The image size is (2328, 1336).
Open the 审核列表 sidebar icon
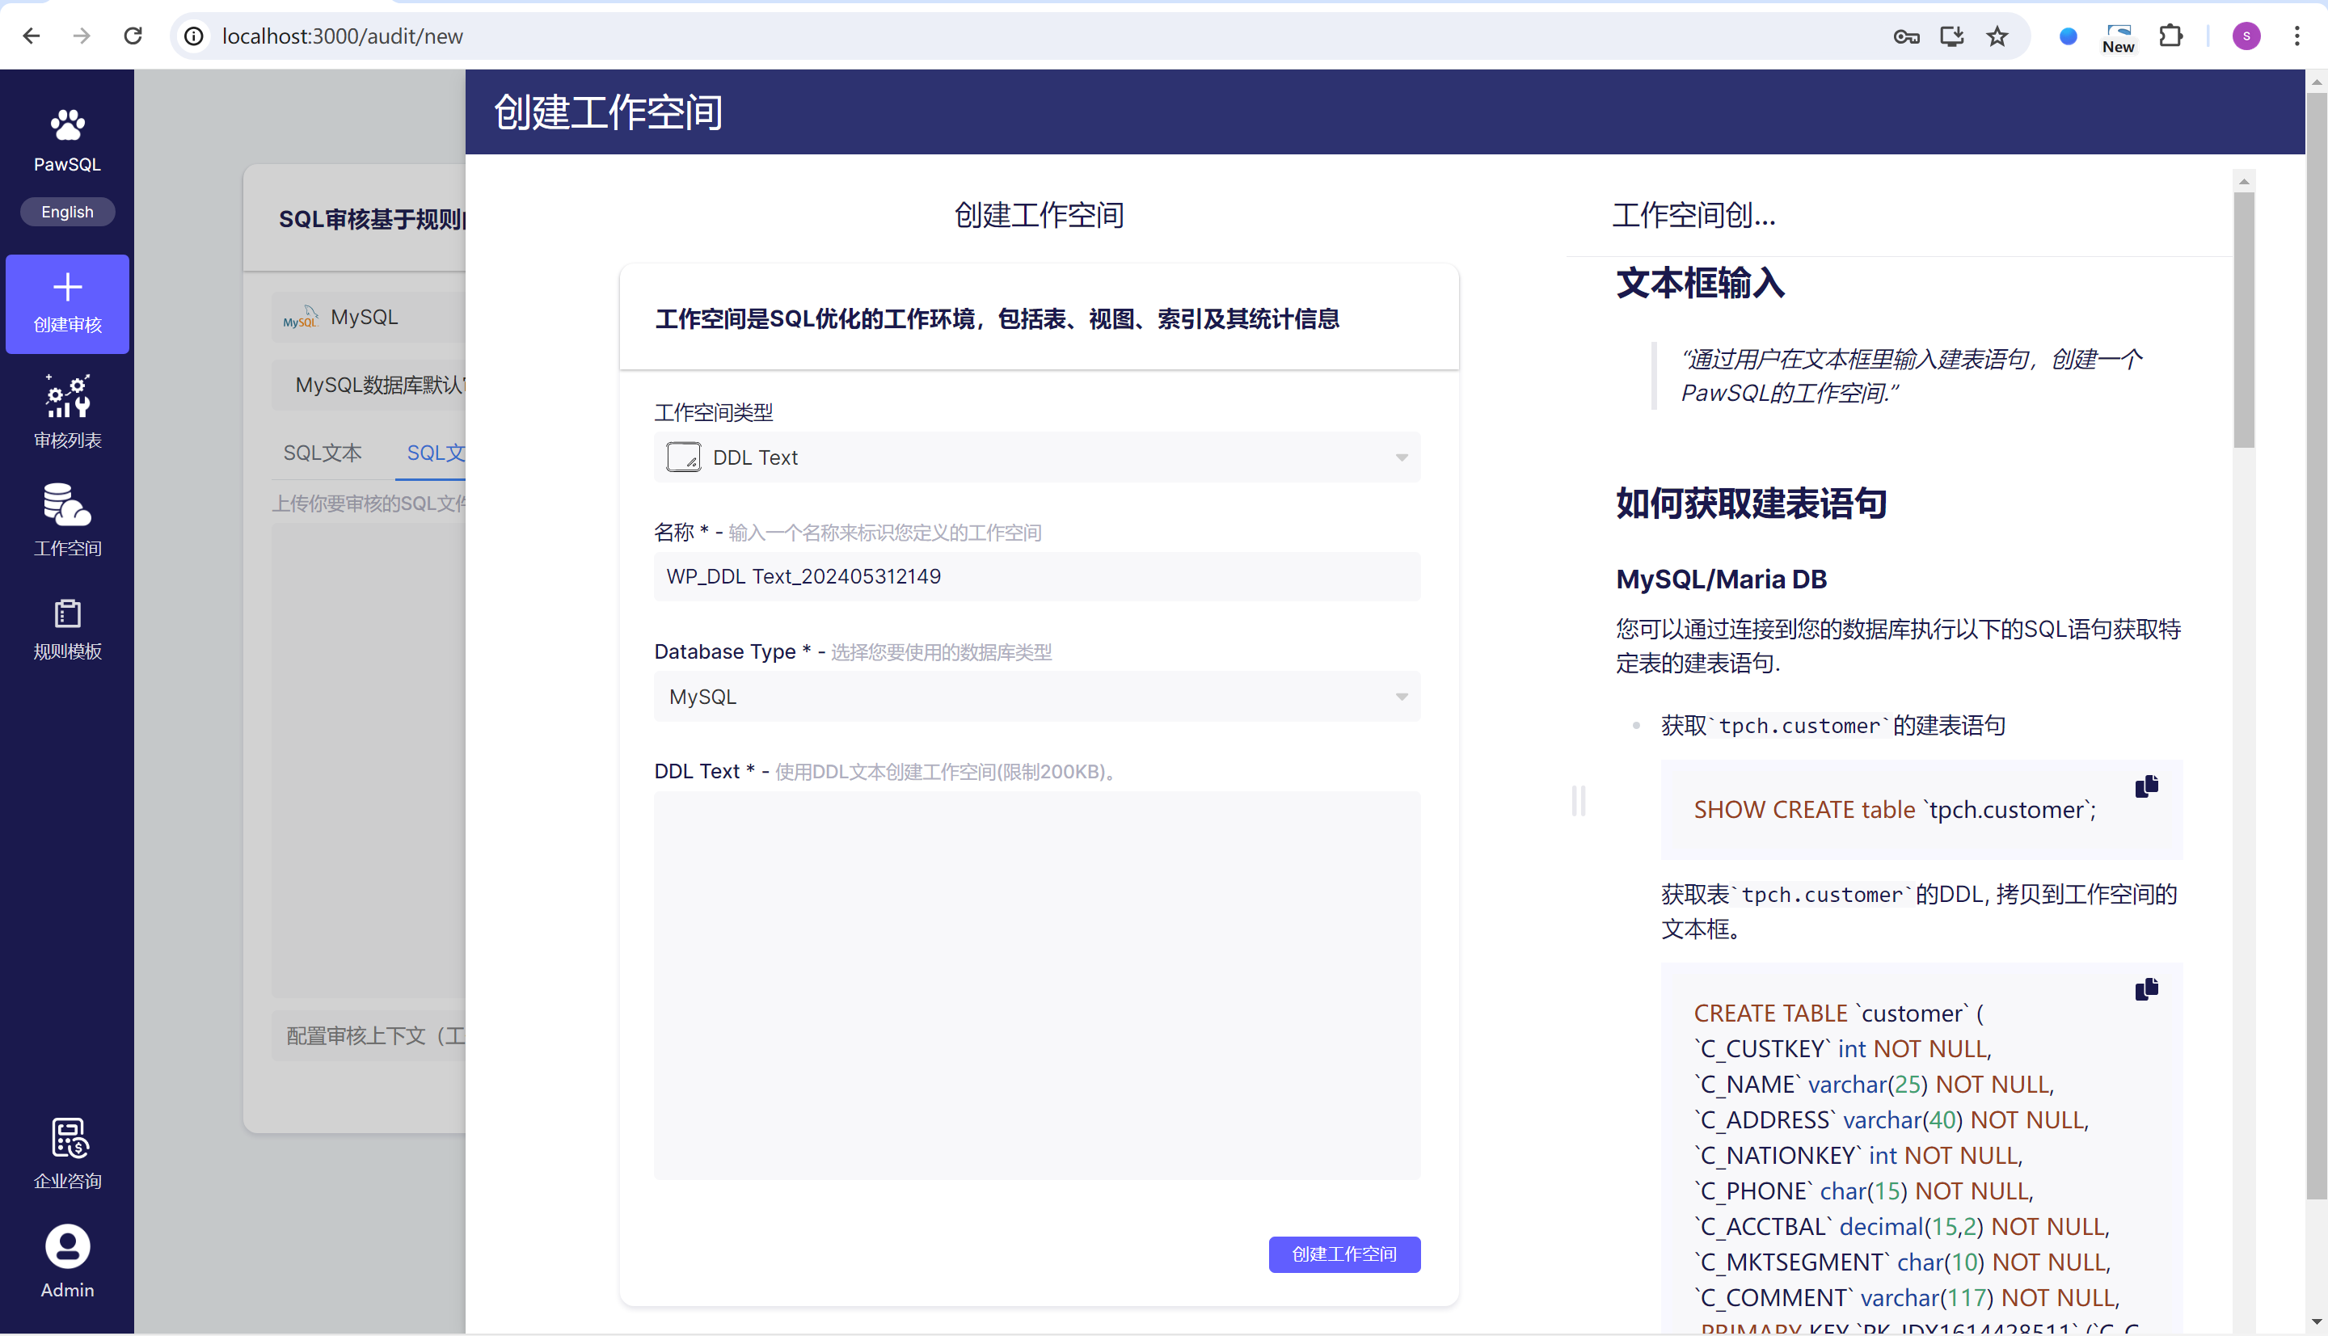[67, 396]
